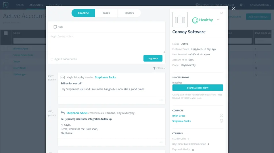274x153 pixels.
Task: Click sentiment face icon beside Brian Cross
Action: pyautogui.click(x=221, y=116)
